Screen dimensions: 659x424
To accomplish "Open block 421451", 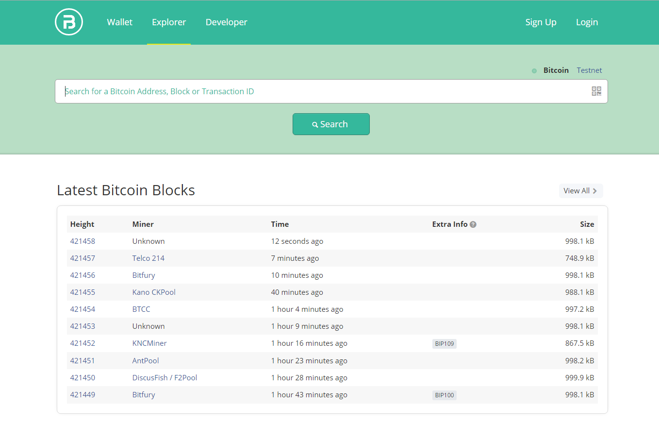I will (82, 361).
